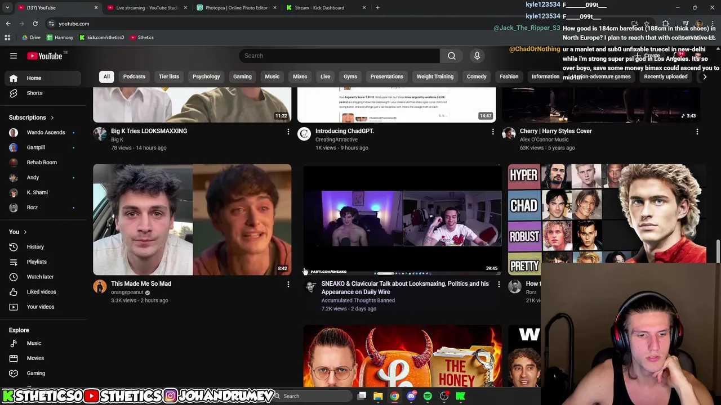Select the All filter chip
The width and height of the screenshot is (721, 405).
pyautogui.click(x=106, y=76)
